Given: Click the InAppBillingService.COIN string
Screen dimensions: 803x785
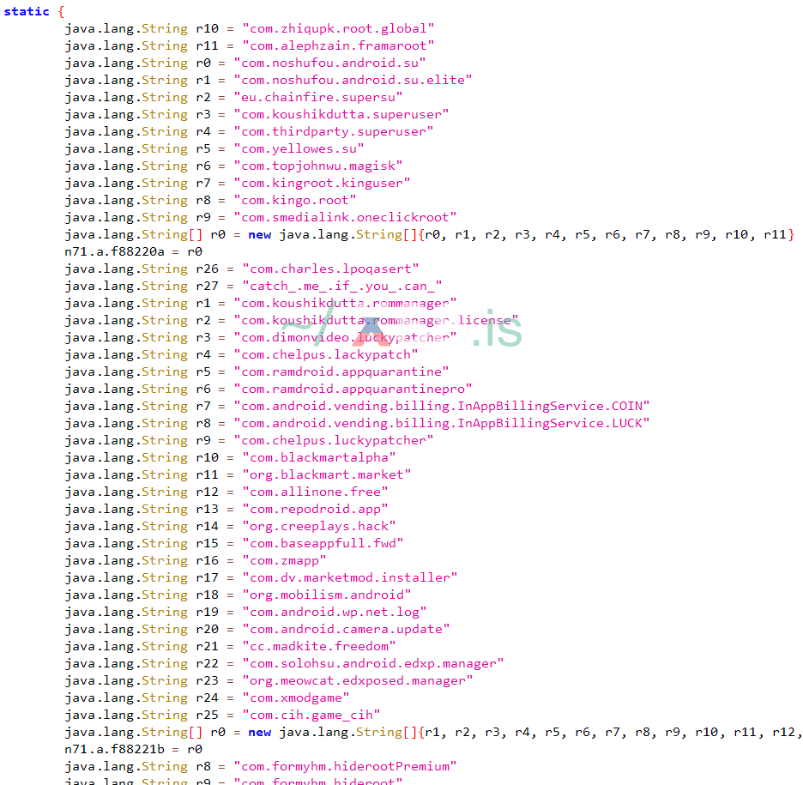Looking at the screenshot, I should pos(442,406).
